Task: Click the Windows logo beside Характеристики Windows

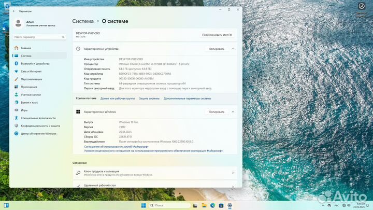Action: pyautogui.click(x=78, y=111)
